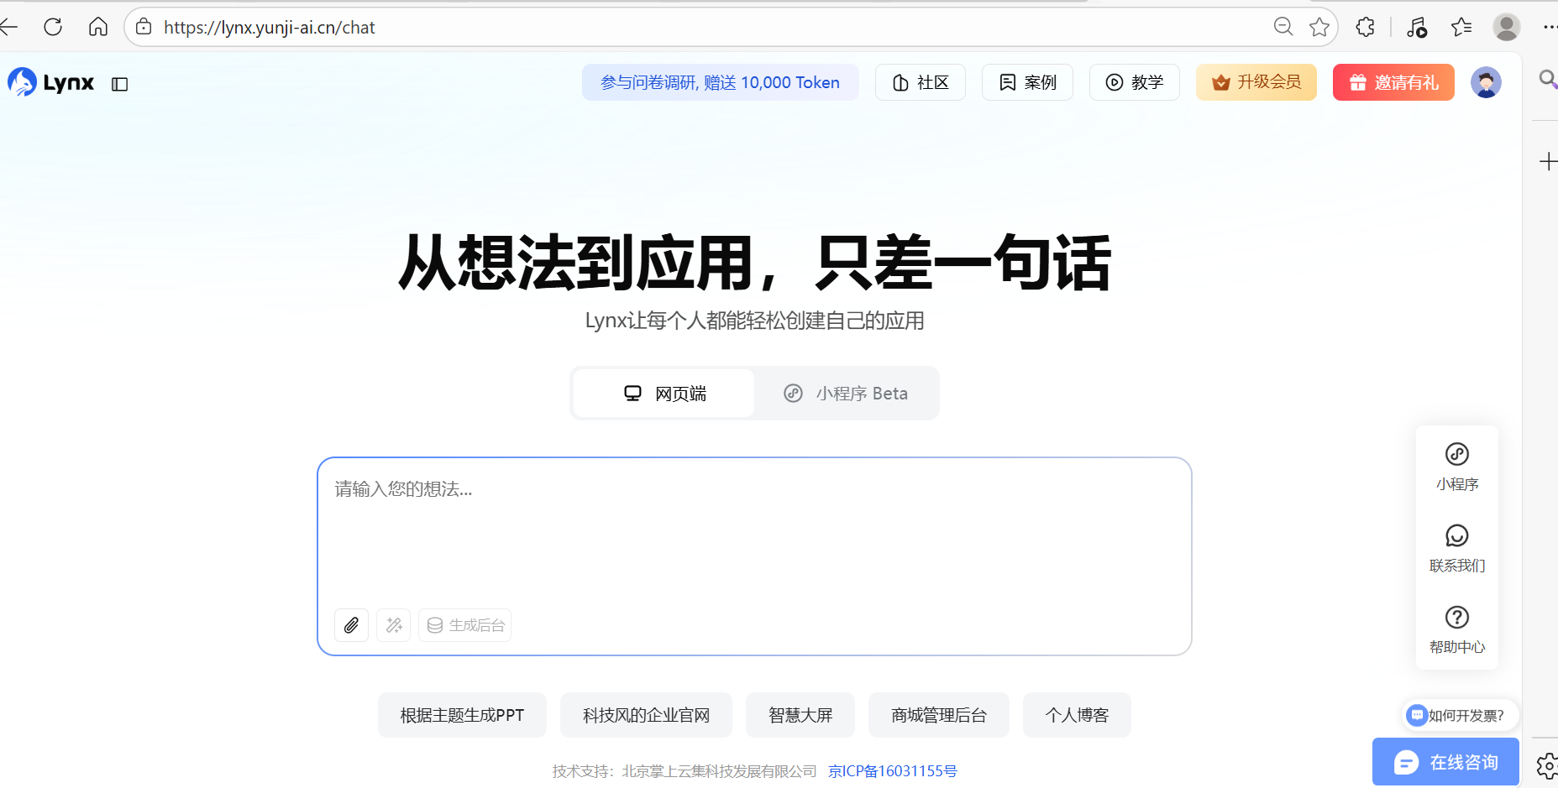1558x788 pixels.
Task: Click the paperclip attachment icon
Action: [x=351, y=624]
